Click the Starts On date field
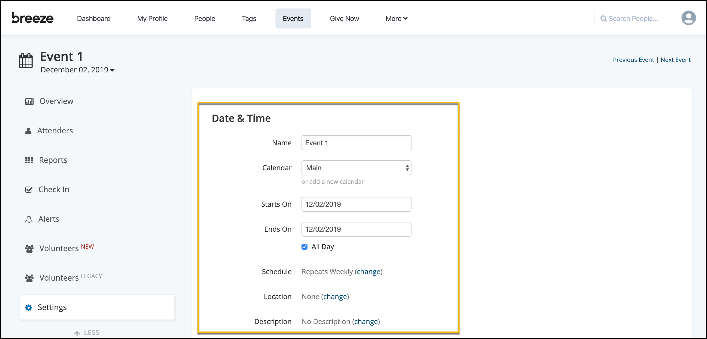707x339 pixels. [356, 204]
